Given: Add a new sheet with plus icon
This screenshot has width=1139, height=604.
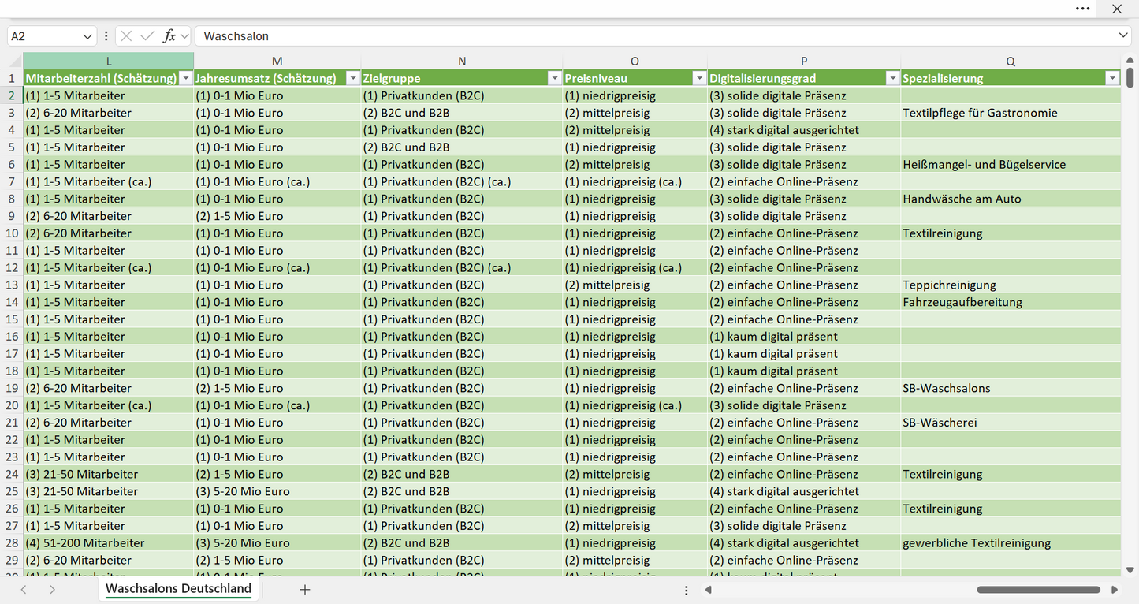Looking at the screenshot, I should pyautogui.click(x=305, y=589).
